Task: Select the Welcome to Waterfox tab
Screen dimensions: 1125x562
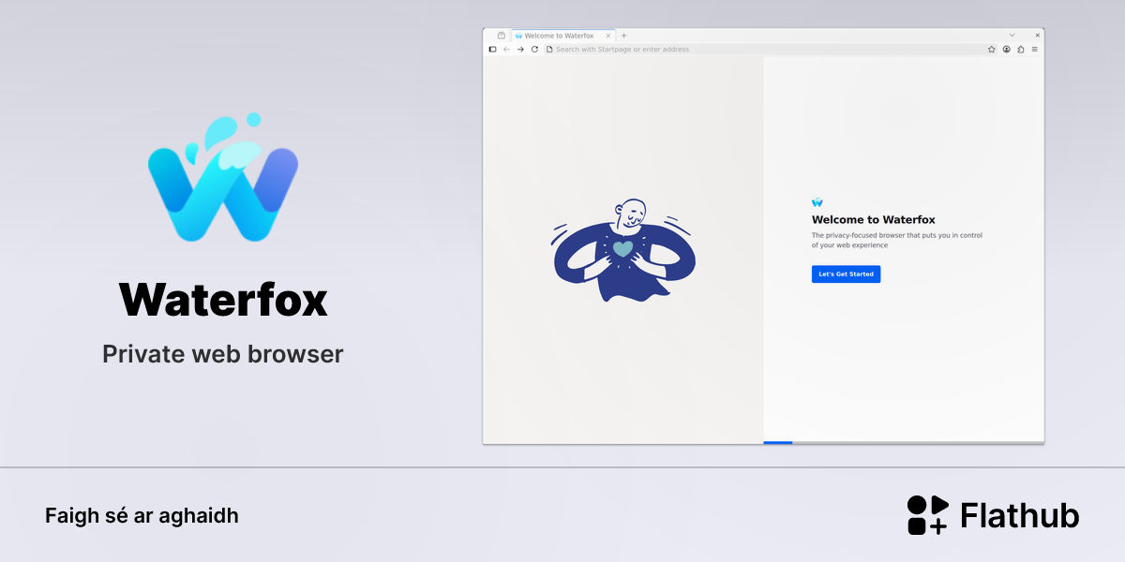Action: (562, 36)
